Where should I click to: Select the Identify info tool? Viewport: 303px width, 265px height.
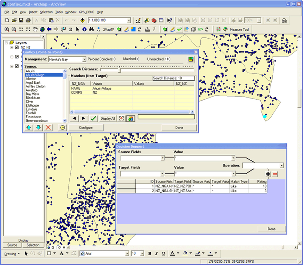[x=84, y=29]
